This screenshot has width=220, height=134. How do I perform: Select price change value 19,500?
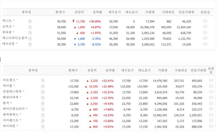pyautogui.click(x=93, y=86)
